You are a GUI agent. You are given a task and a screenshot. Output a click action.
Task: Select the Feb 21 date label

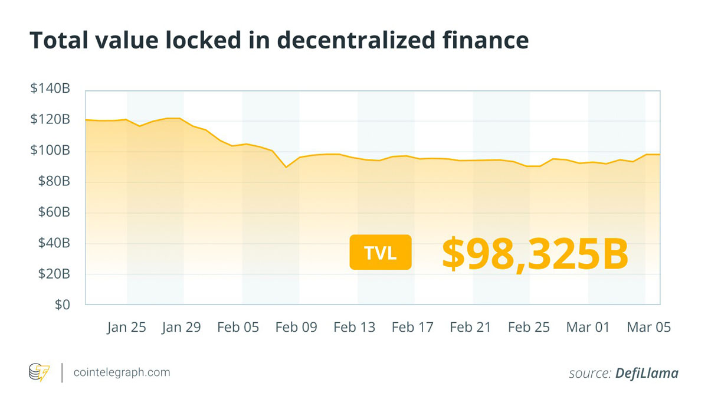coord(470,327)
